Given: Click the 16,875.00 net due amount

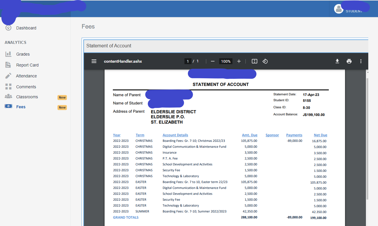Looking at the screenshot, I should tap(319, 141).
